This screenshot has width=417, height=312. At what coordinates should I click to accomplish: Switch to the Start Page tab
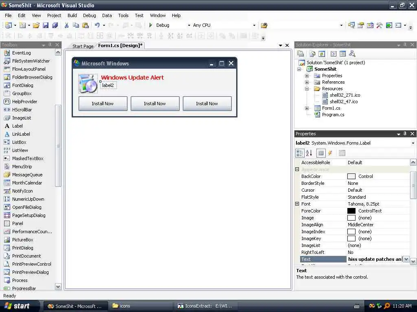click(x=83, y=46)
